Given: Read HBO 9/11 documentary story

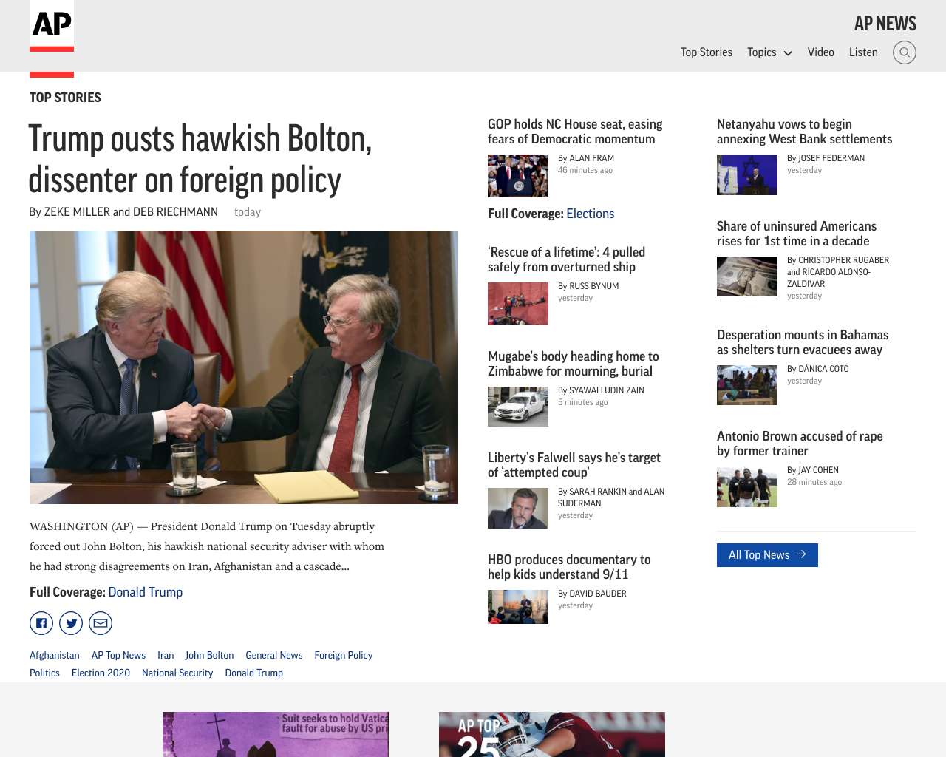Looking at the screenshot, I should (569, 567).
